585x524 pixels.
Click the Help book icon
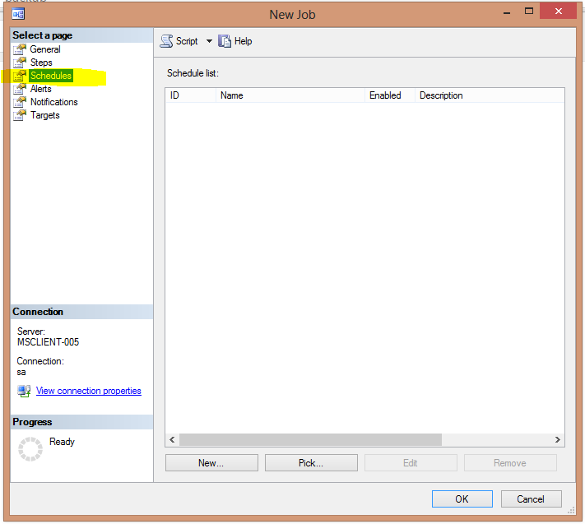coord(225,41)
